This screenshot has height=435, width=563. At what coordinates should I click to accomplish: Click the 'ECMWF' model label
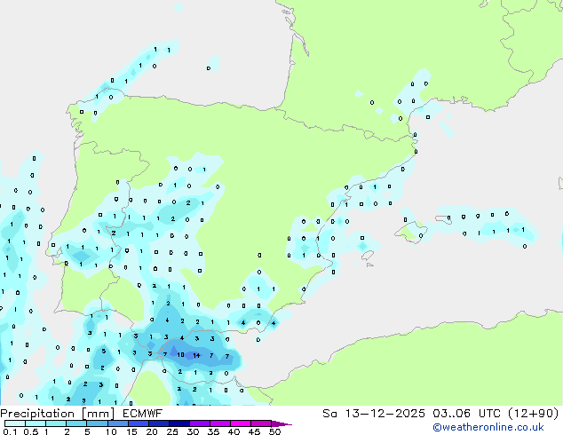[143, 414]
